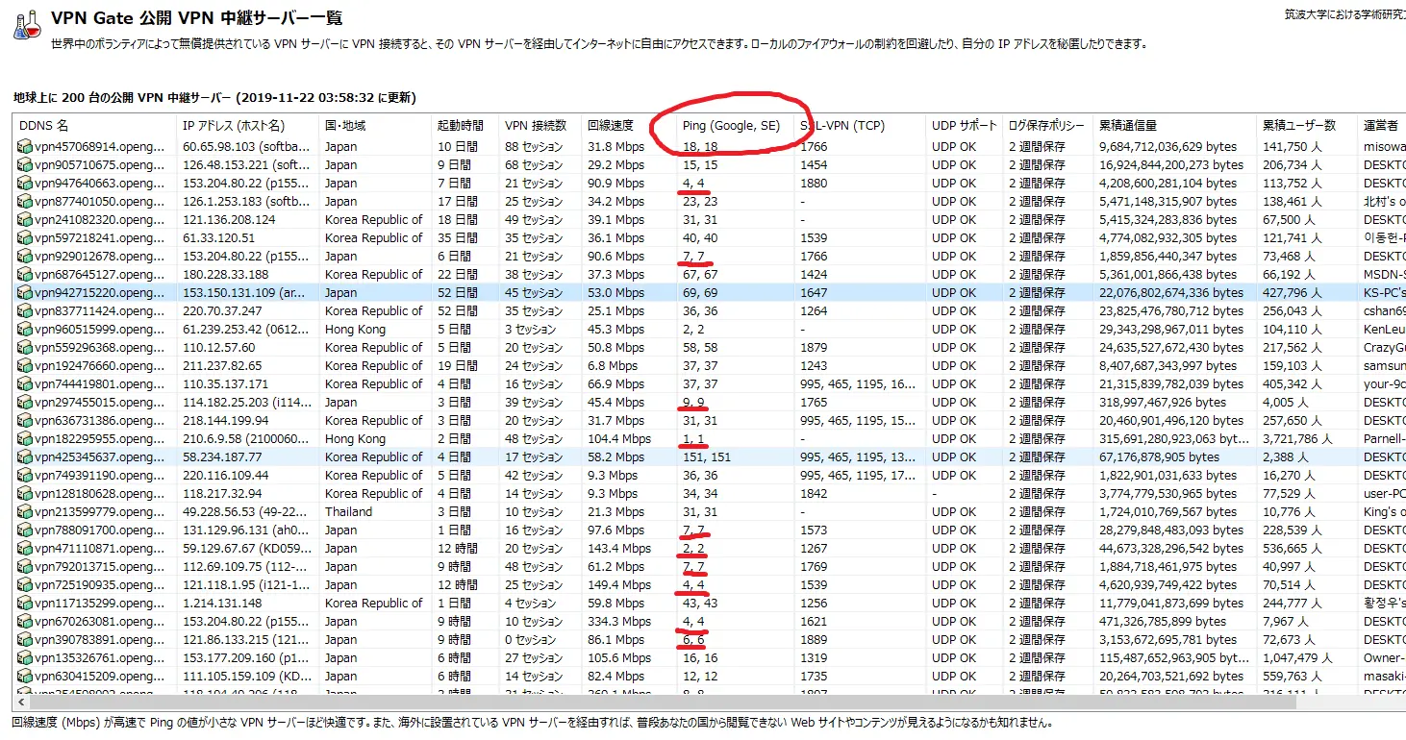The height and width of the screenshot is (740, 1406).
Task: Click the VPN 接続数 column header
Action: point(536,126)
